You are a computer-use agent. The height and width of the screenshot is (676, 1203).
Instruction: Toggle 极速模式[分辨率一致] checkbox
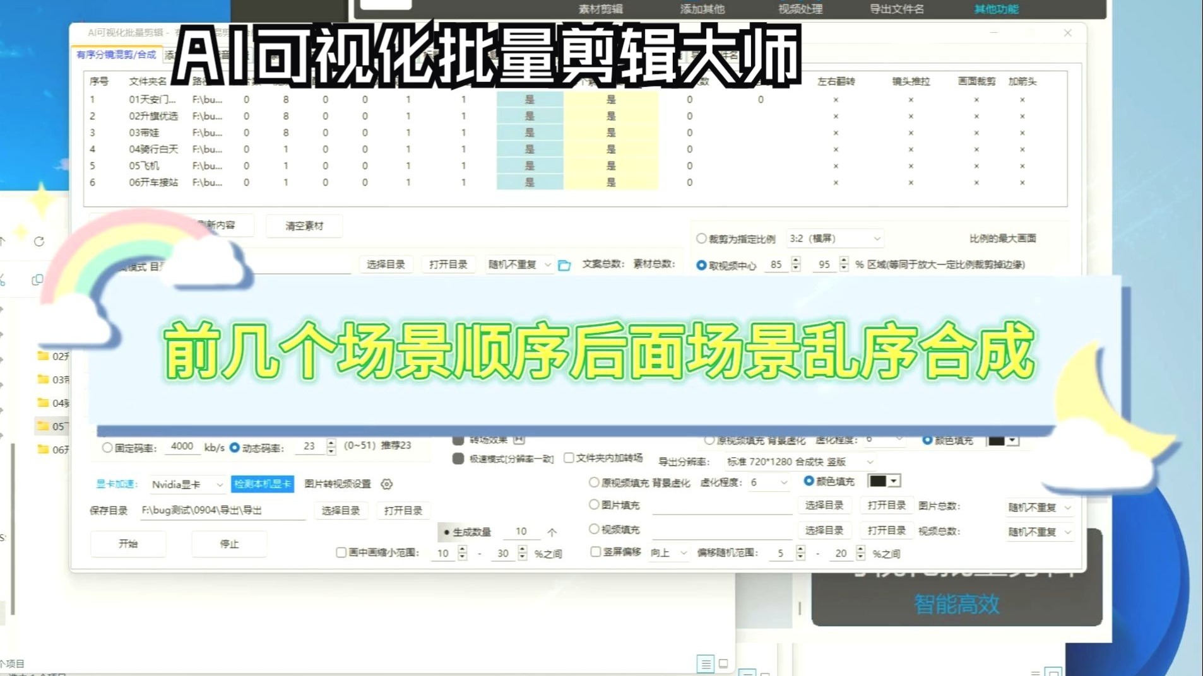(x=458, y=458)
